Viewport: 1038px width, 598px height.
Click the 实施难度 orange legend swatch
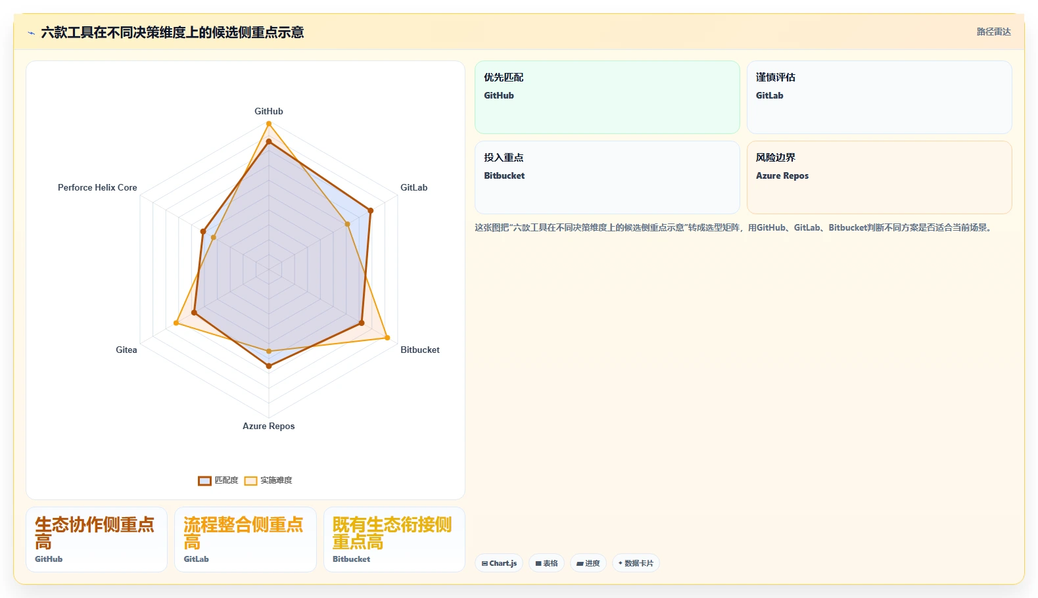point(250,481)
